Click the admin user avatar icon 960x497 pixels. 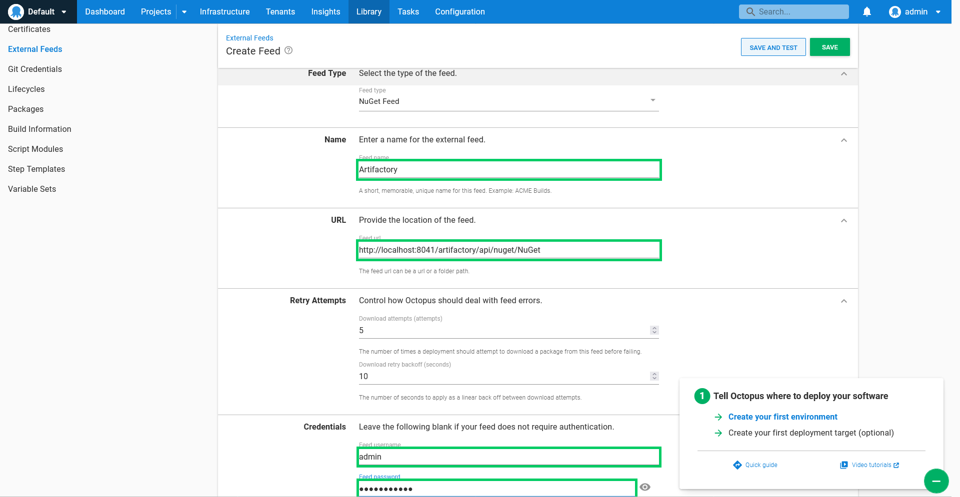click(x=894, y=11)
